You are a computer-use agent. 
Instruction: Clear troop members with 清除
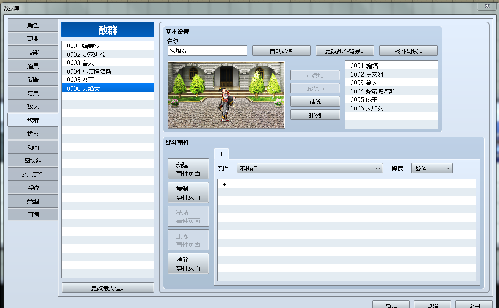(x=315, y=102)
